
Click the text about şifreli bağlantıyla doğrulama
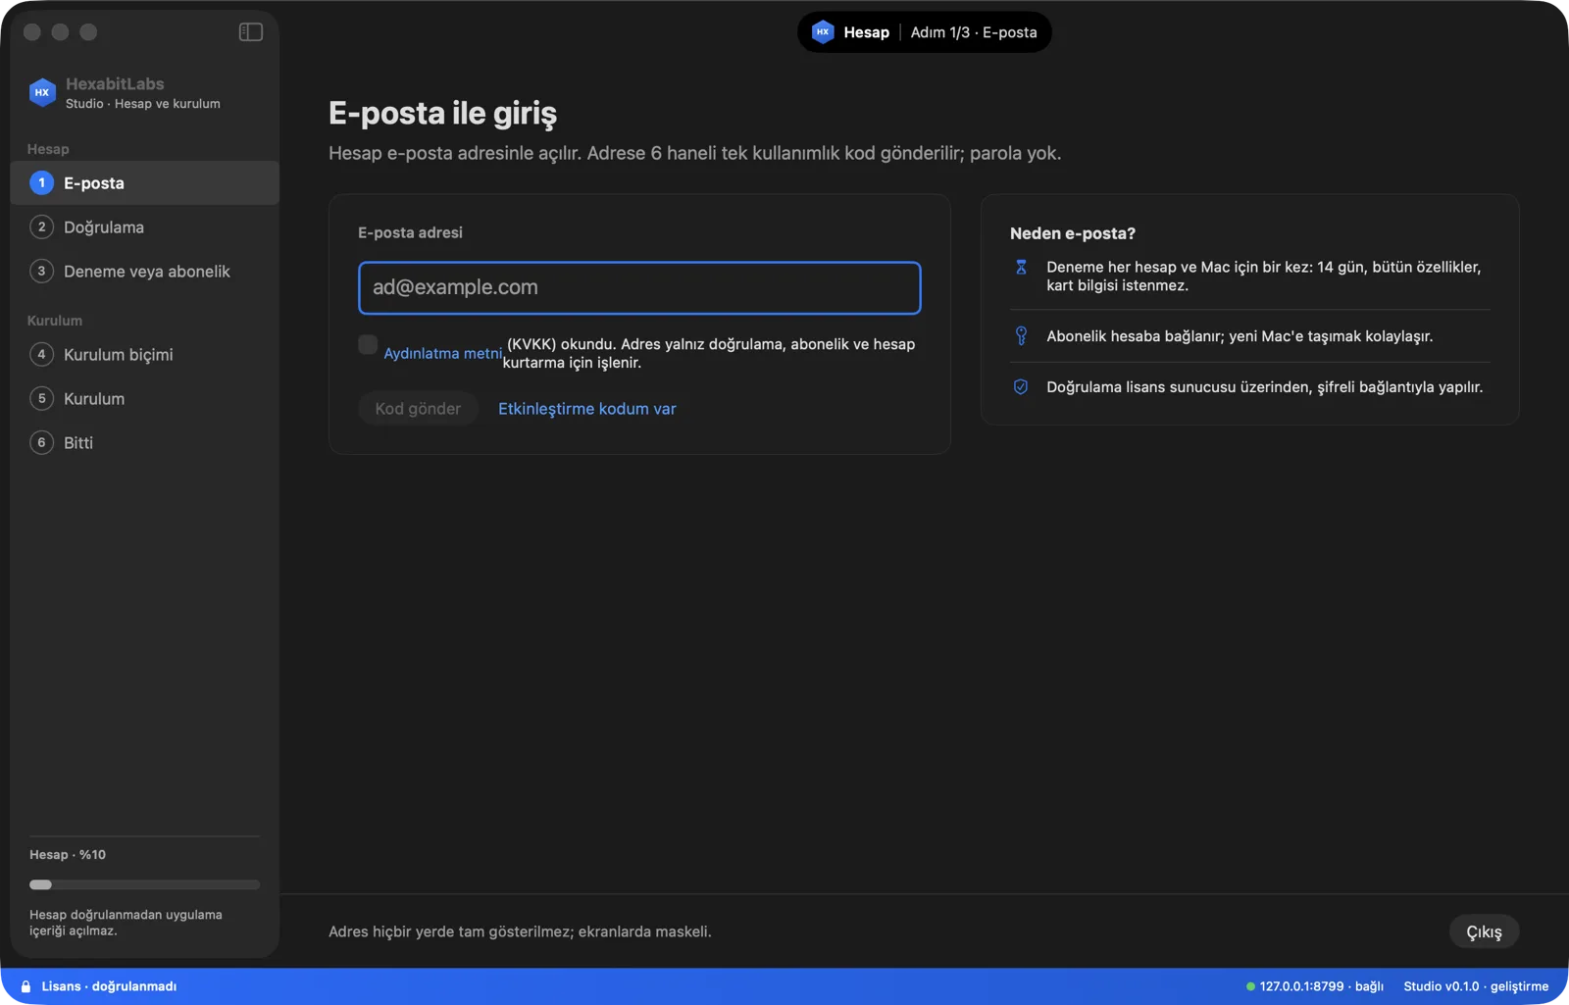tap(1264, 387)
